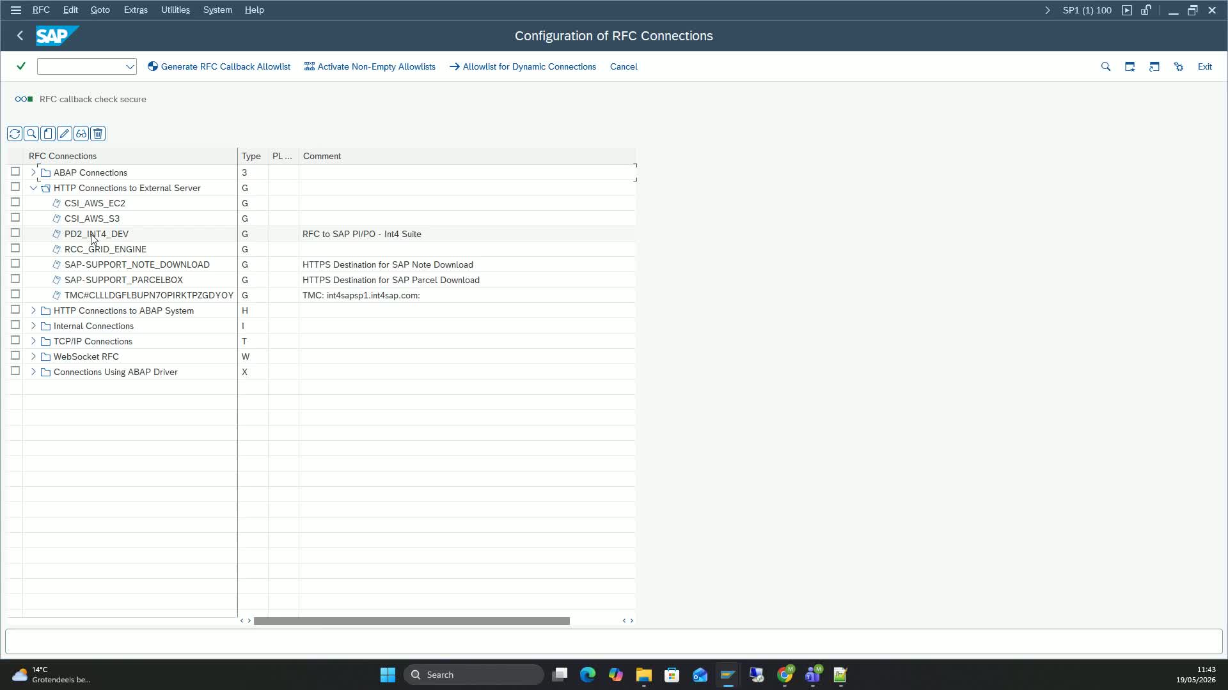This screenshot has width=1228, height=690.
Task: Click the green Enter checkmark
Action: tap(21, 66)
